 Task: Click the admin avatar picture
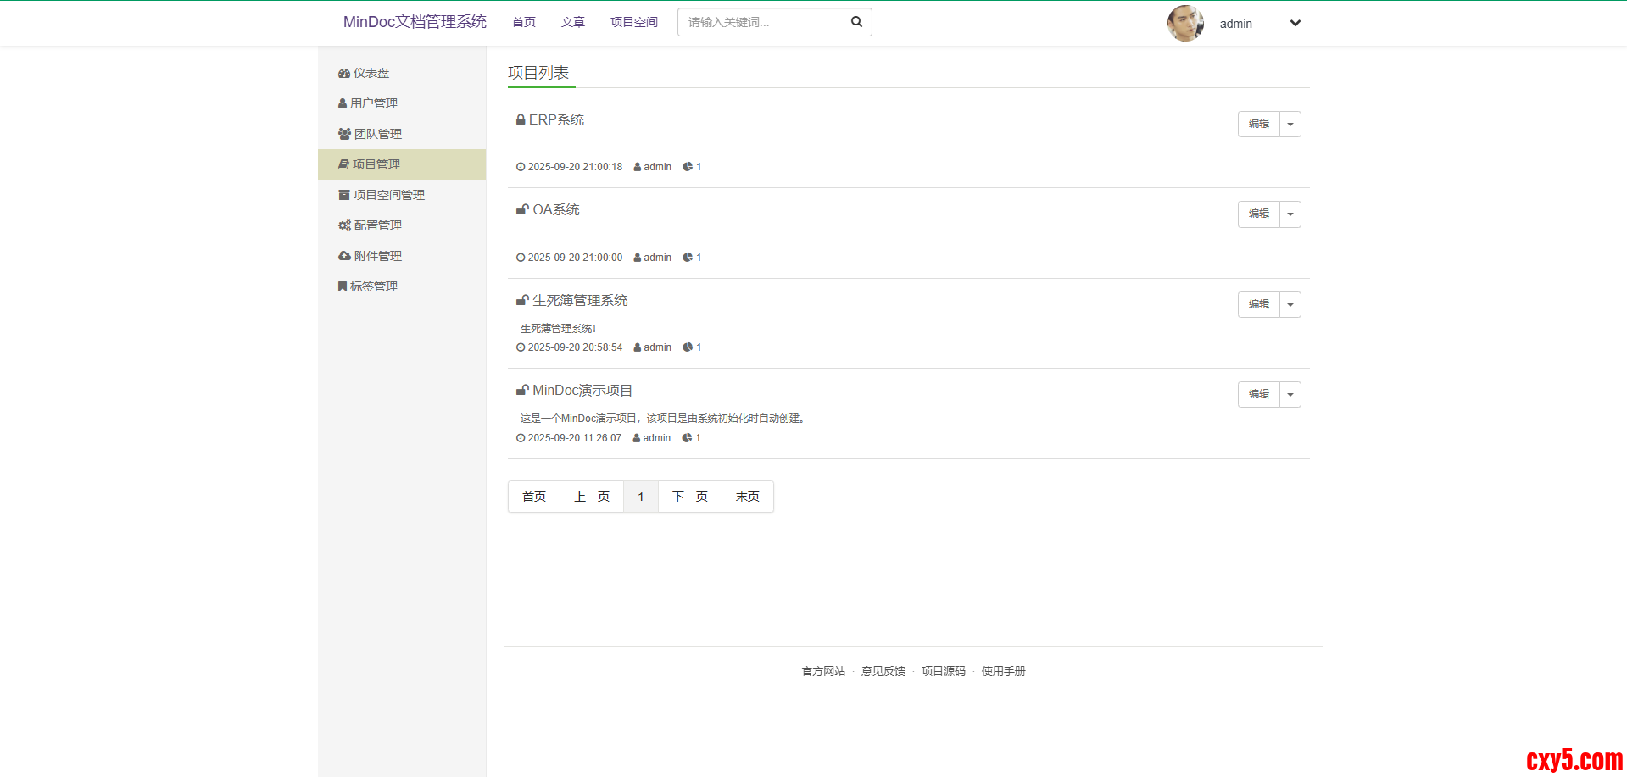click(1185, 23)
